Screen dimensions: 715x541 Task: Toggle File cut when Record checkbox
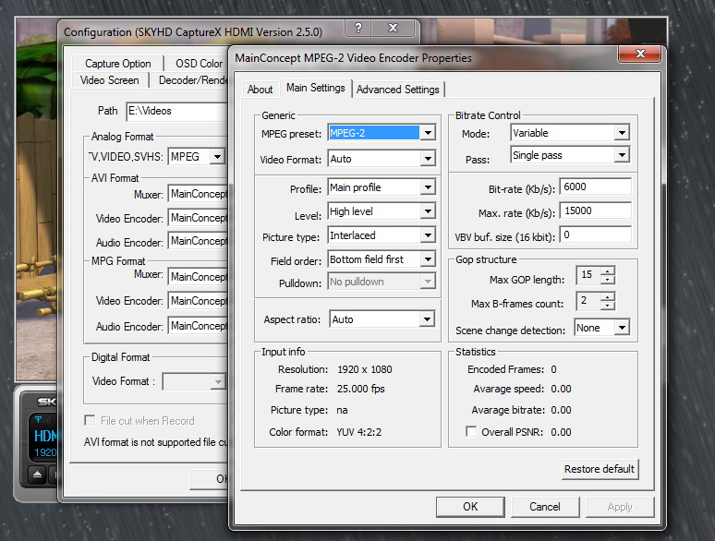pos(90,421)
